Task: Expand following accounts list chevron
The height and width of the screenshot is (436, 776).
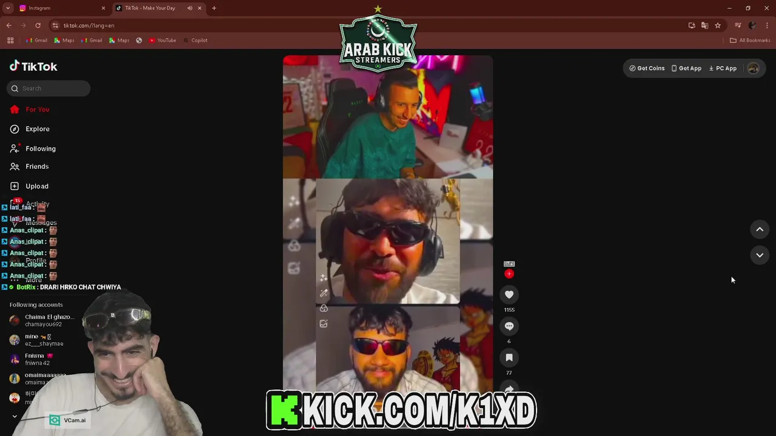Action: click(x=15, y=416)
